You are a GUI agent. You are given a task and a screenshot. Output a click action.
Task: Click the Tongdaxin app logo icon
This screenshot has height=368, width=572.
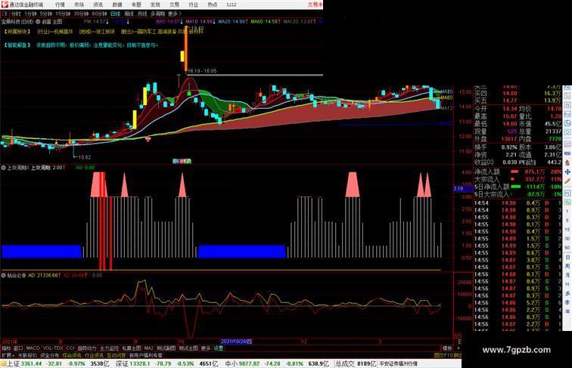(5, 5)
